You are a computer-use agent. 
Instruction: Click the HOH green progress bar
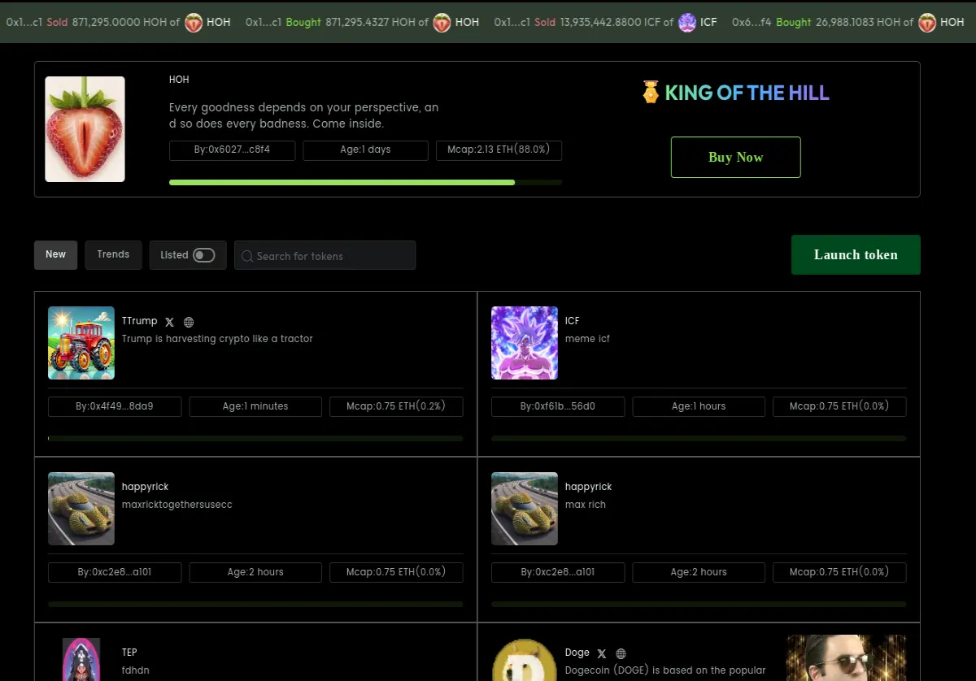click(365, 182)
